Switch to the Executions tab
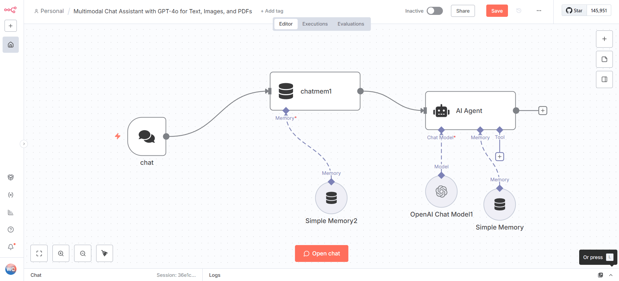The height and width of the screenshot is (281, 619). pyautogui.click(x=315, y=24)
